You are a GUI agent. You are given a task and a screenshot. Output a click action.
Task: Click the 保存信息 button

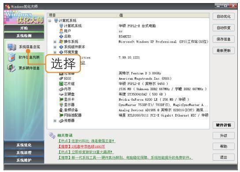pyautogui.click(x=224, y=39)
